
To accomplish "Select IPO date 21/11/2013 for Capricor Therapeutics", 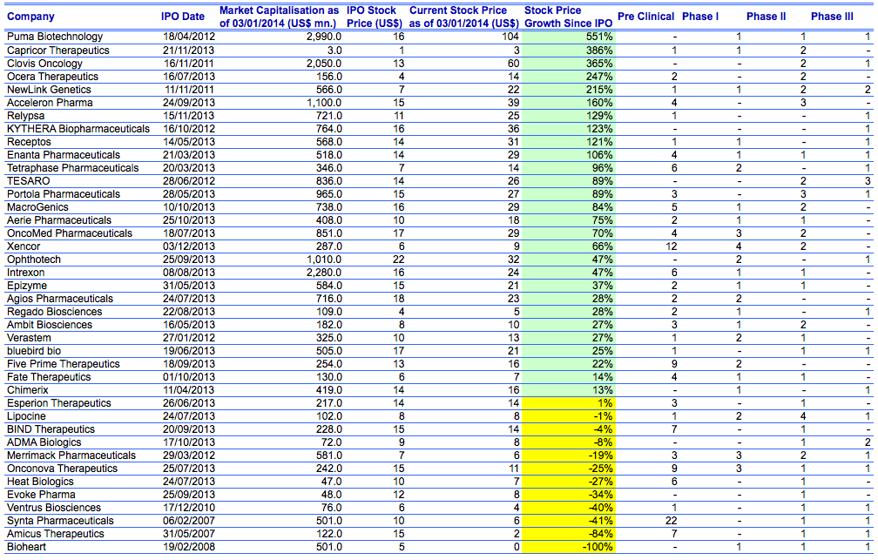I will pos(185,51).
